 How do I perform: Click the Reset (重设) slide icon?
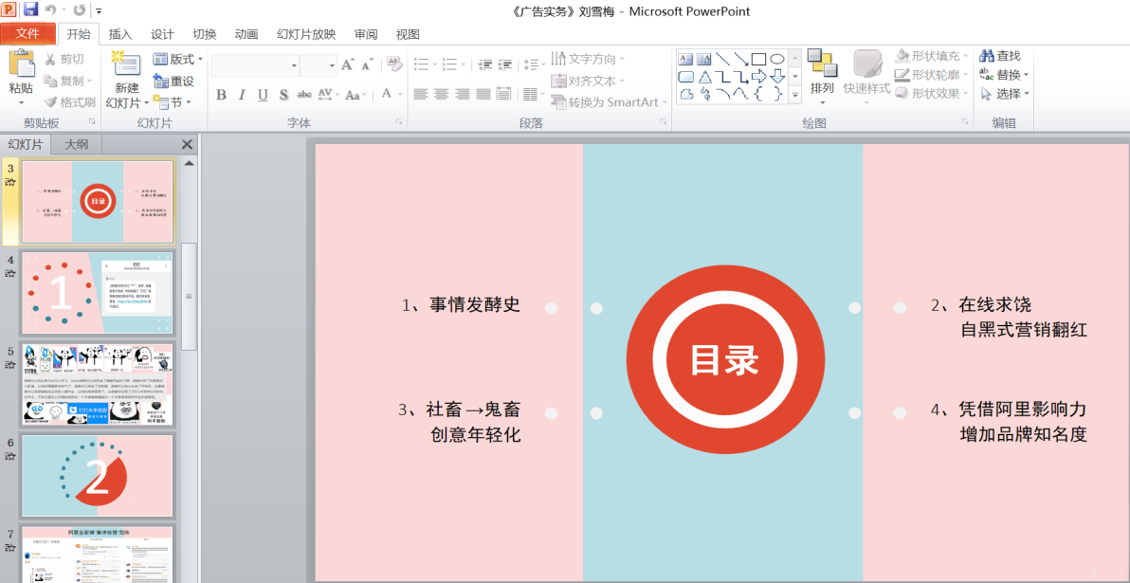[160, 81]
